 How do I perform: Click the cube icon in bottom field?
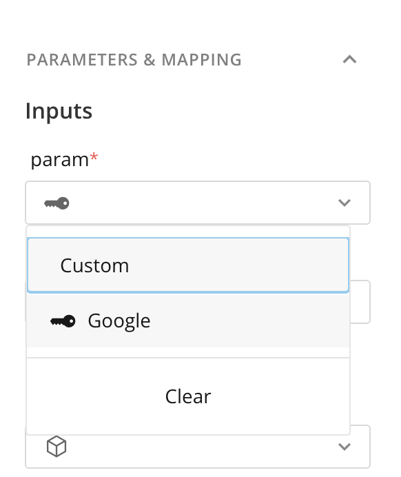point(56,446)
